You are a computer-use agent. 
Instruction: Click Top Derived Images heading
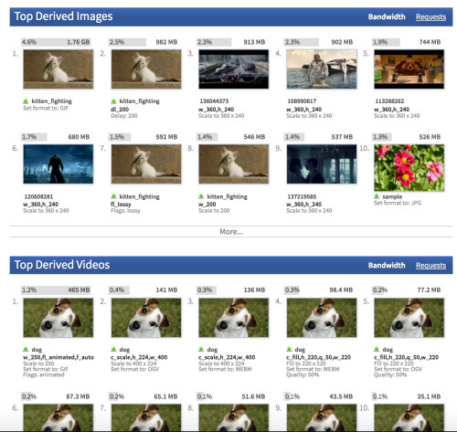pyautogui.click(x=63, y=16)
